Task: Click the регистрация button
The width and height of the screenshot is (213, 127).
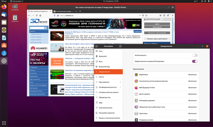Action: [x=157, y=27]
